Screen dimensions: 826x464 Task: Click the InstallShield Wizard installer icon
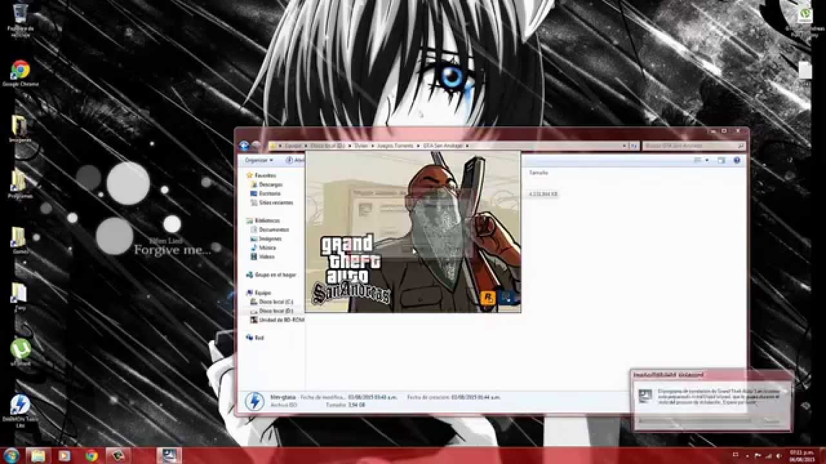point(645,396)
